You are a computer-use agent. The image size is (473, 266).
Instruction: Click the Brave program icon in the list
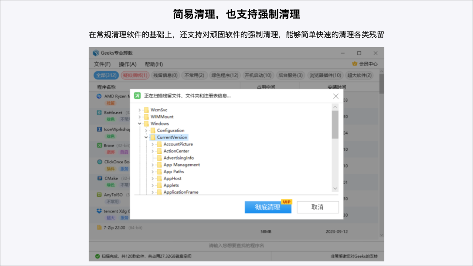[x=99, y=146]
